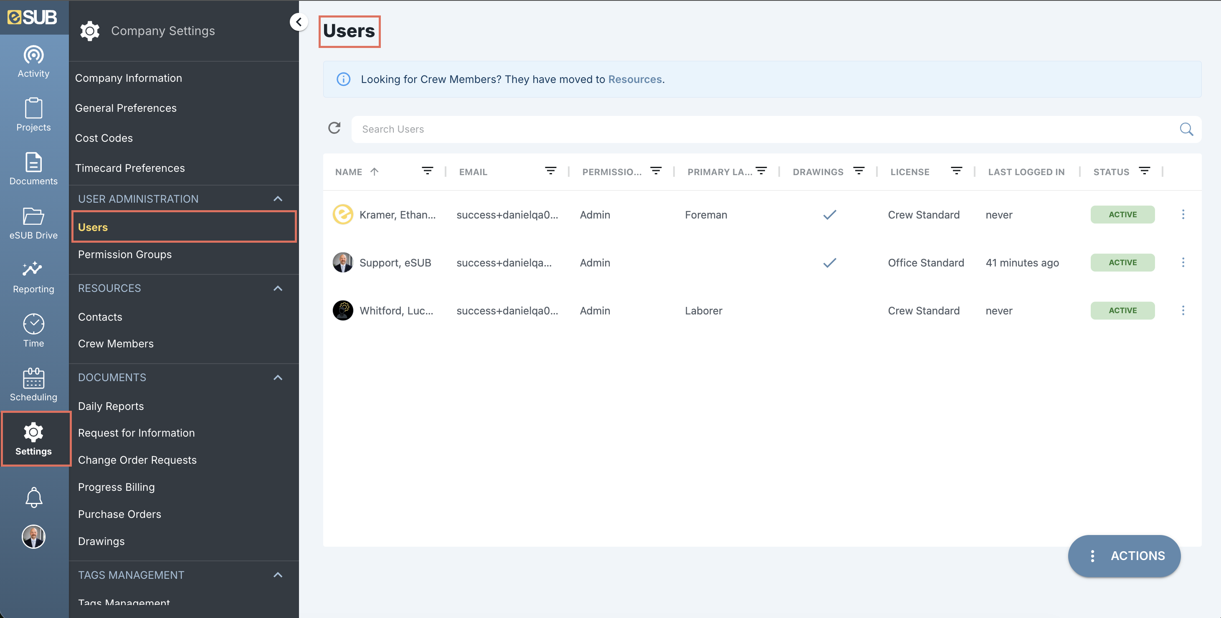Collapse the Tags Management section
Screen dimensions: 1221x618
point(278,575)
